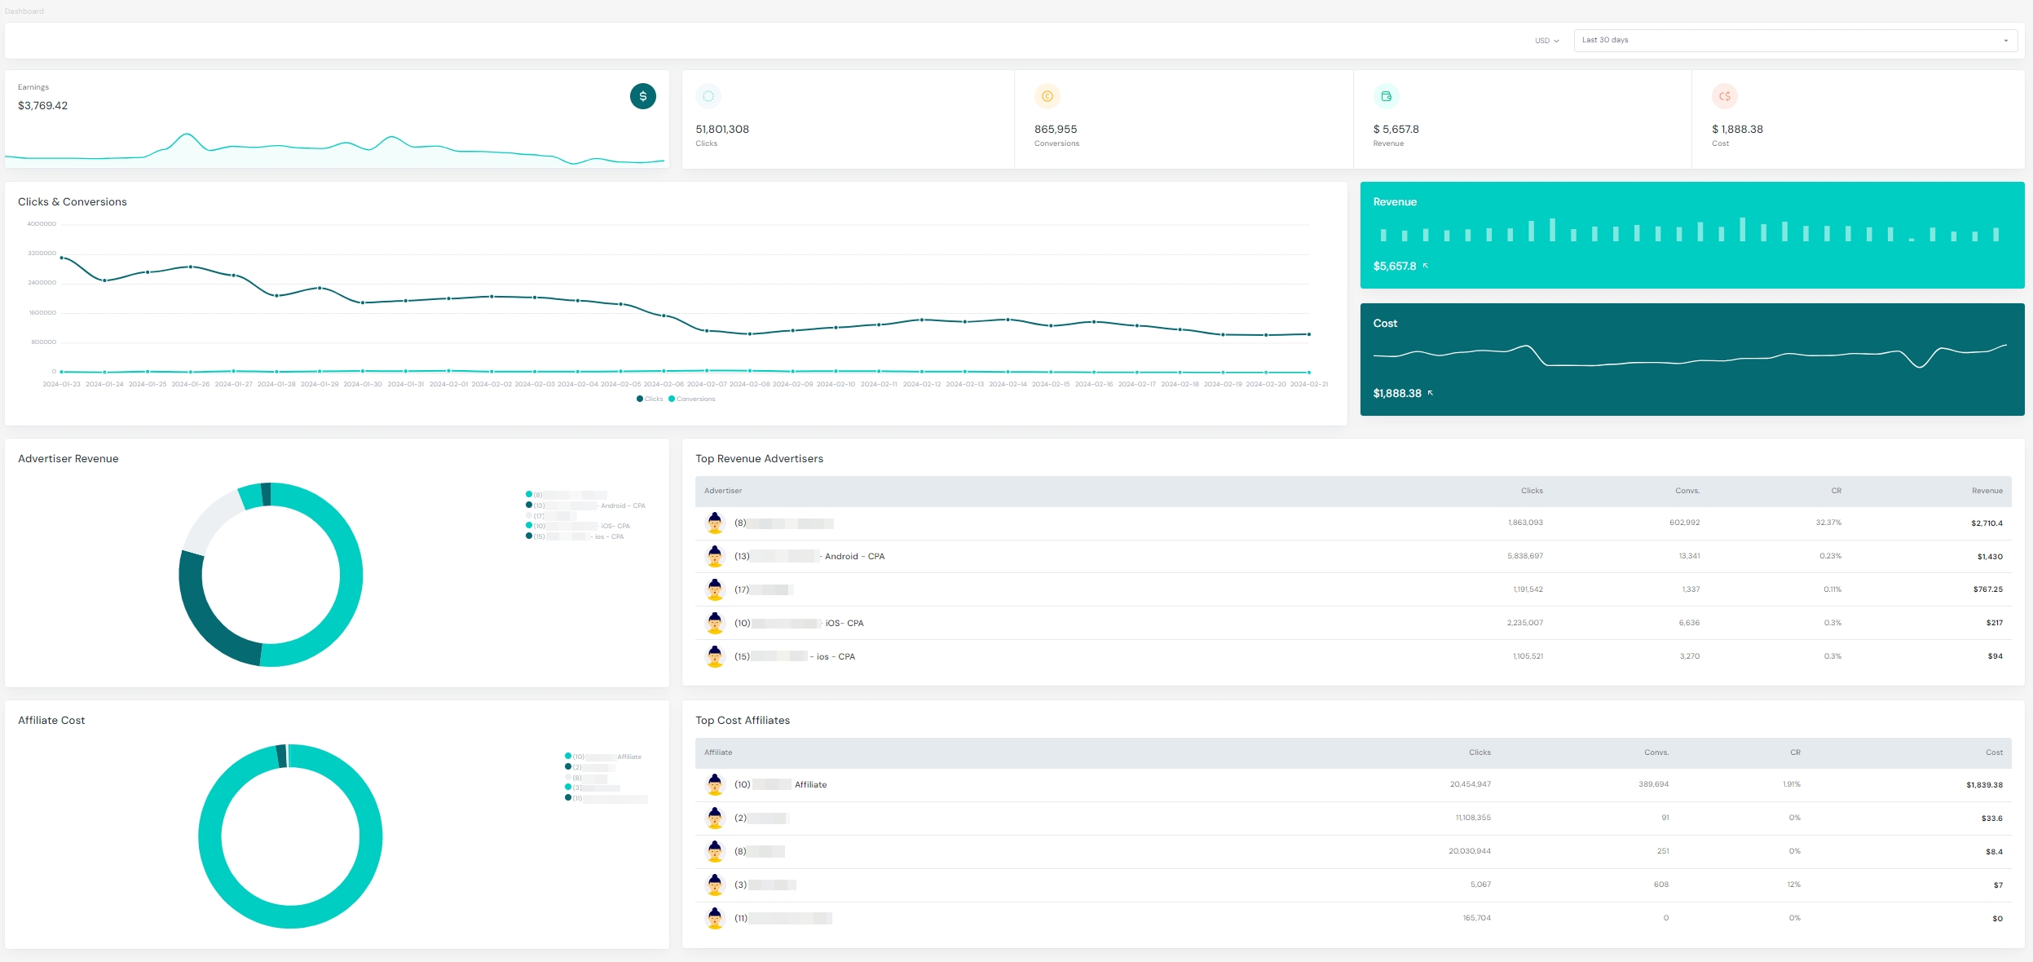Click the Revenue wallet icon
The width and height of the screenshot is (2033, 962).
[1386, 96]
